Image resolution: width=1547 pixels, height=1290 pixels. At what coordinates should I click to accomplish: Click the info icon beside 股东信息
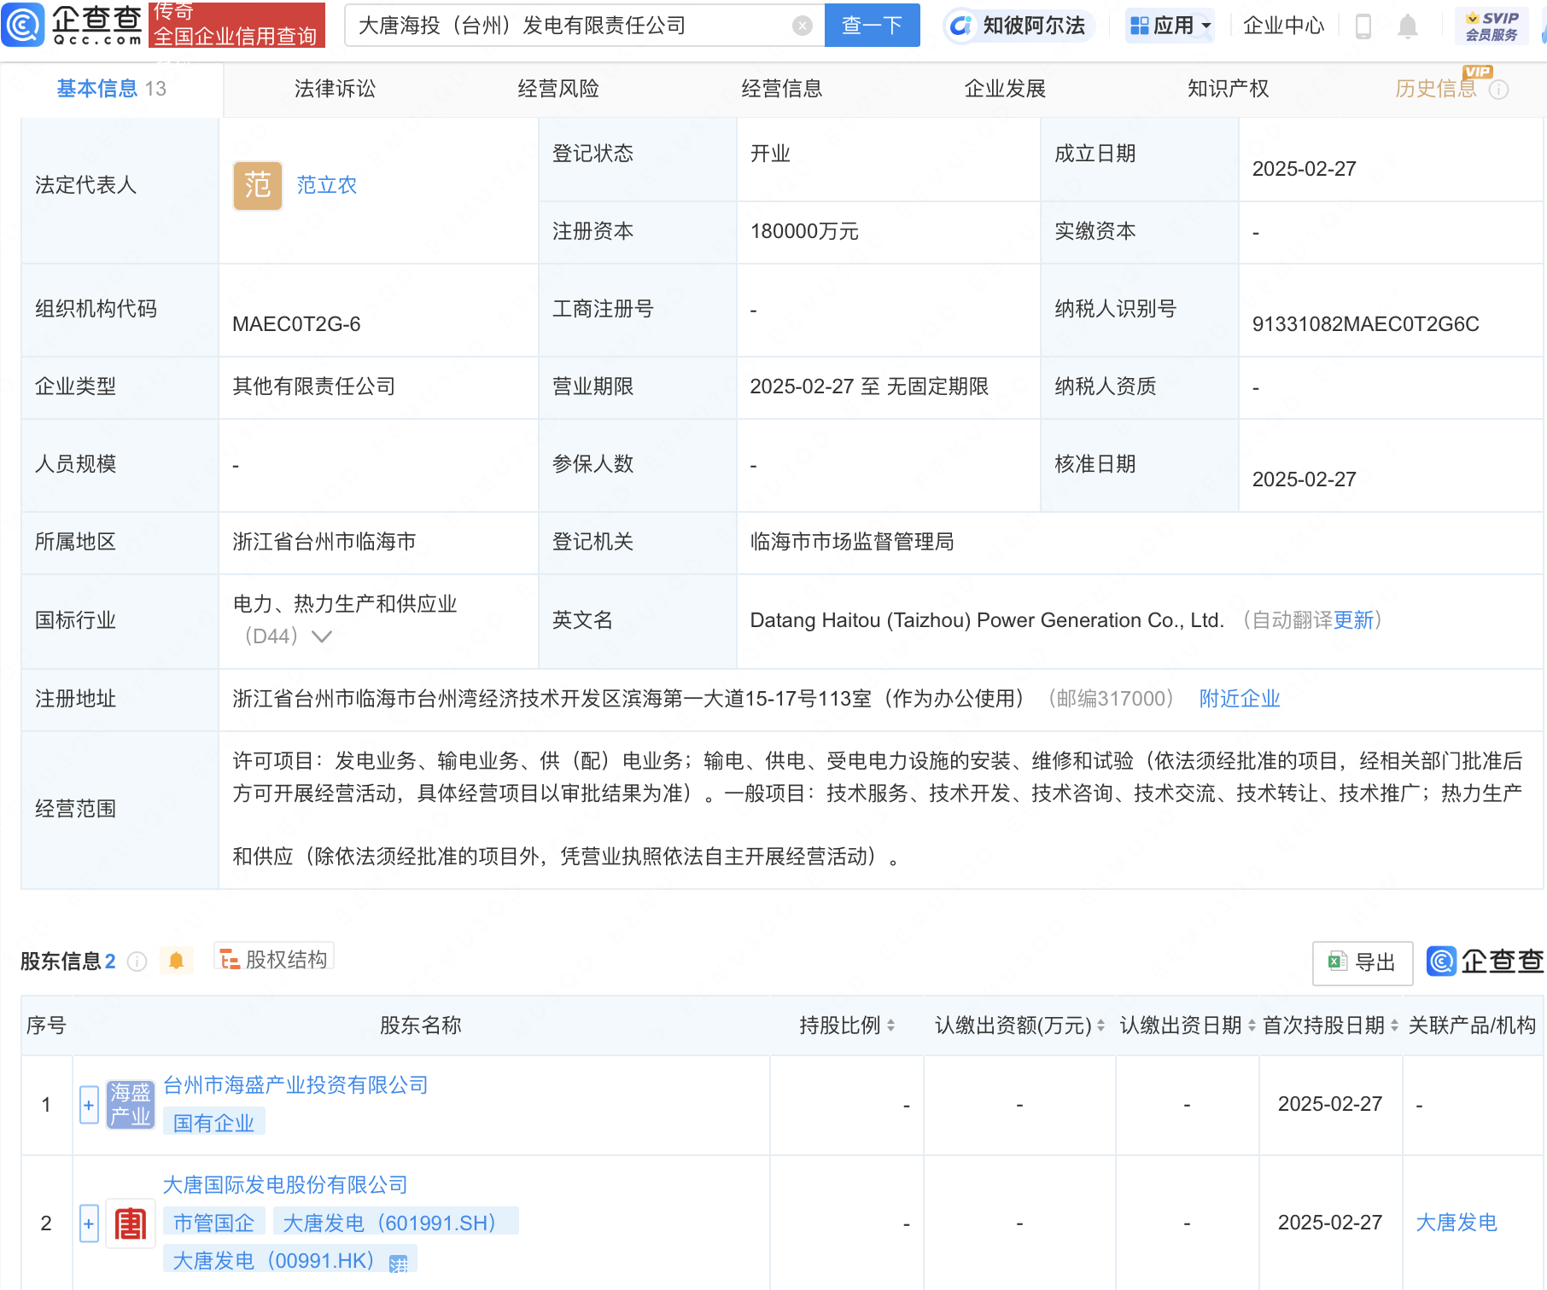pyautogui.click(x=137, y=962)
